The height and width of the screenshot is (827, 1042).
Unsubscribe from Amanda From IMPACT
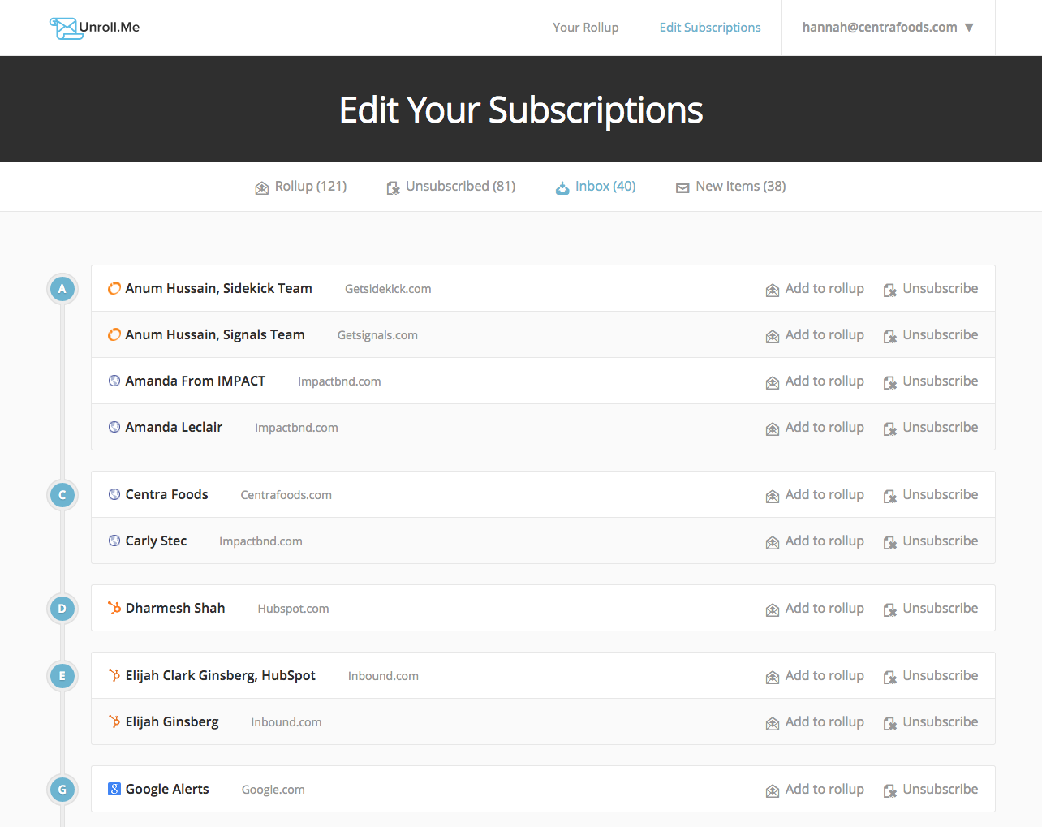(x=931, y=381)
